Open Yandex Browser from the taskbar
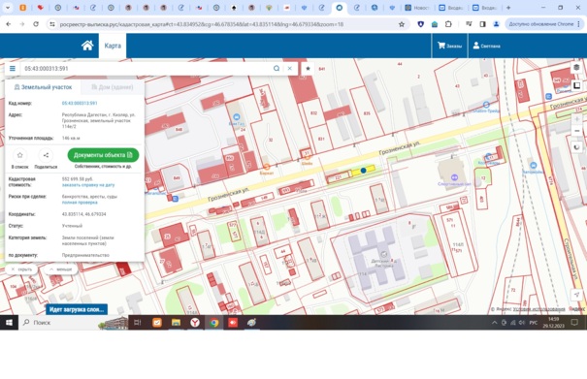 [x=195, y=323]
